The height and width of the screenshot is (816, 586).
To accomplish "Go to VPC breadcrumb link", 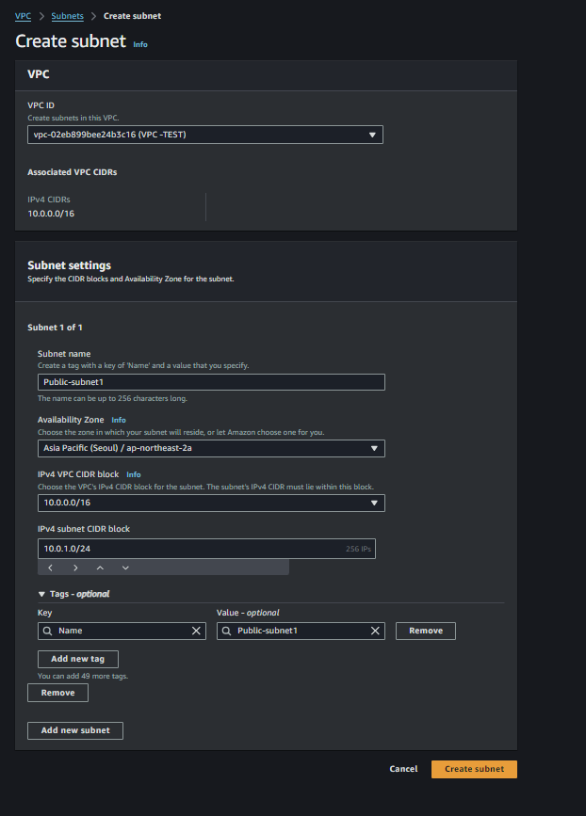I will point(23,16).
